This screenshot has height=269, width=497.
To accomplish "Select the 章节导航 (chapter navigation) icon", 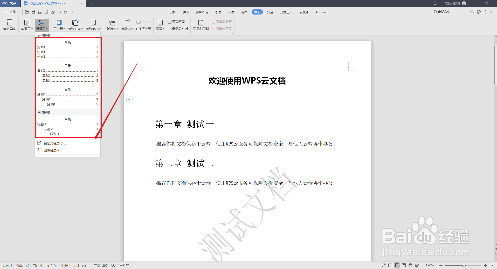I will (9, 25).
